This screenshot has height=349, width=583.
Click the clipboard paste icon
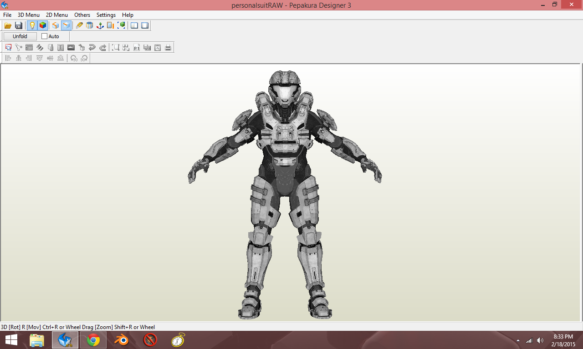(158, 47)
